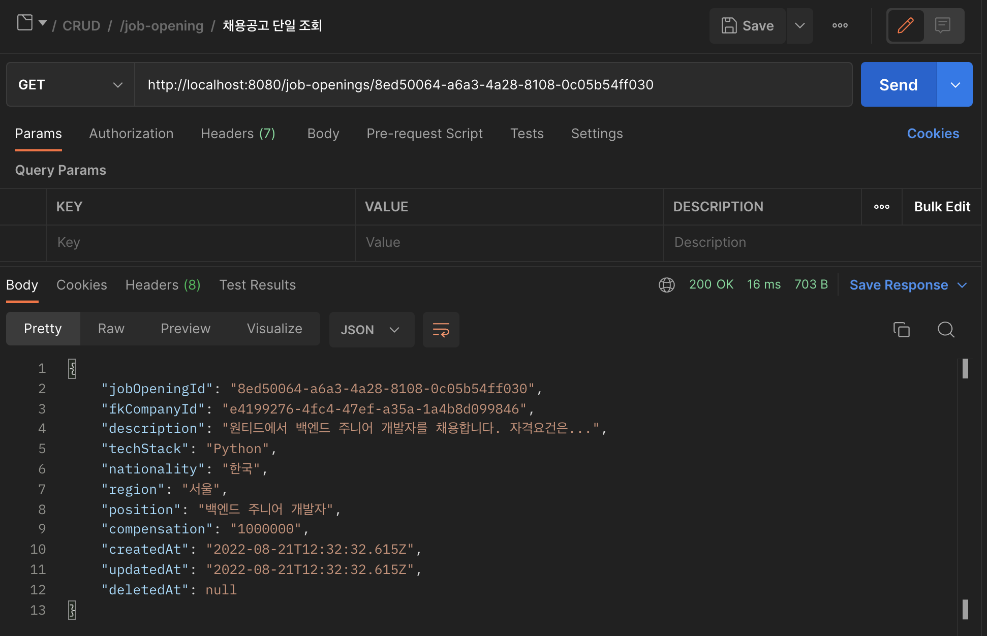Search the response with the magnifier icon
Screen dimensions: 987x636
tap(946, 330)
